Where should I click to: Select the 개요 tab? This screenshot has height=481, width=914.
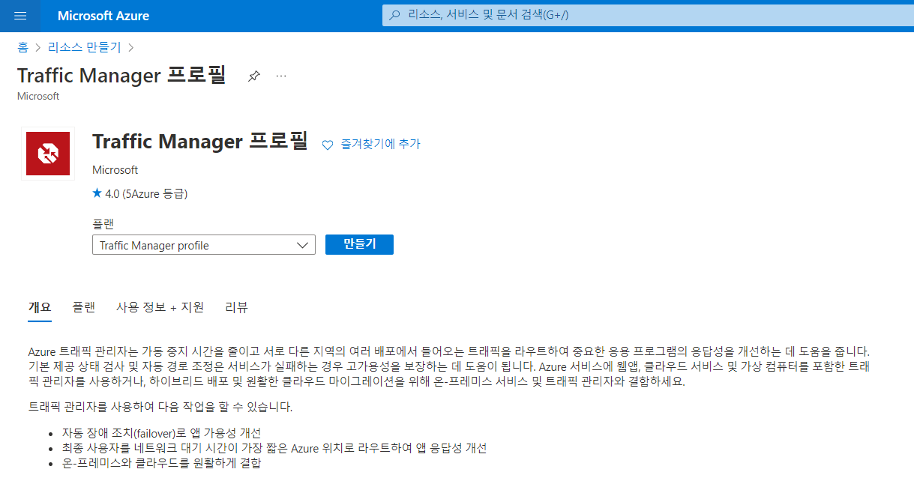click(x=40, y=307)
